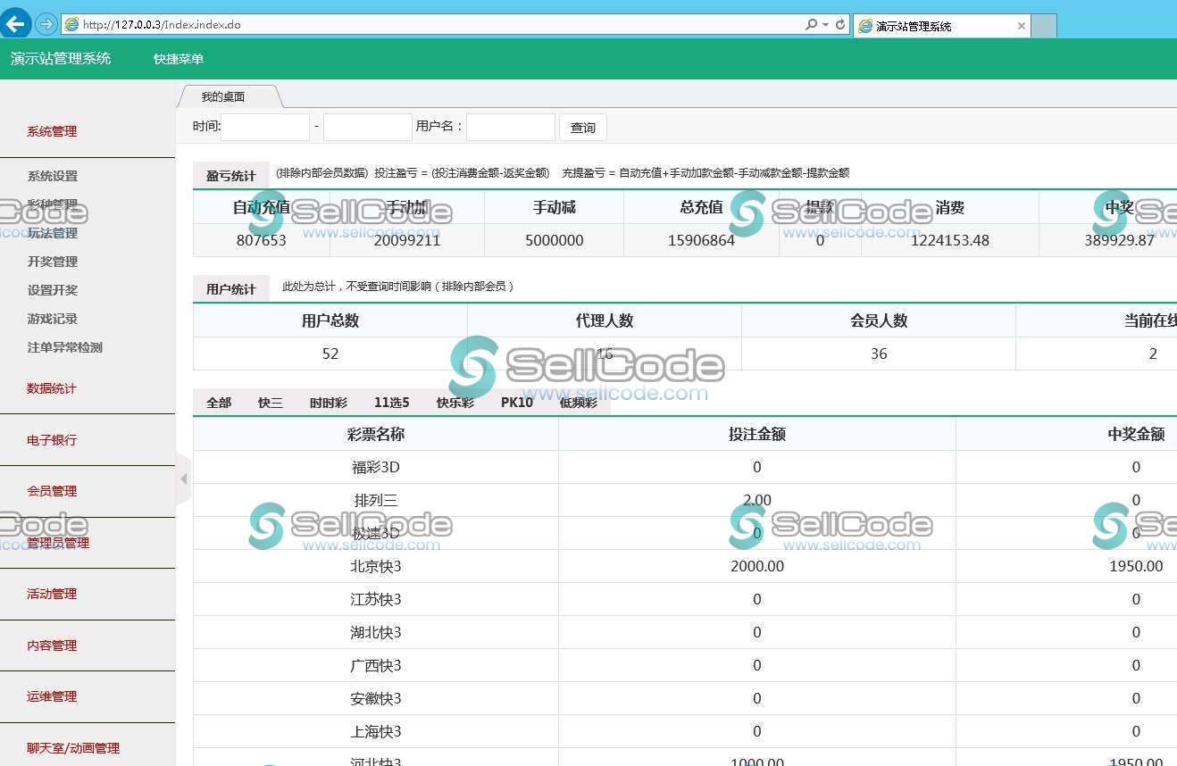Select the PK10 lottery category

[516, 403]
